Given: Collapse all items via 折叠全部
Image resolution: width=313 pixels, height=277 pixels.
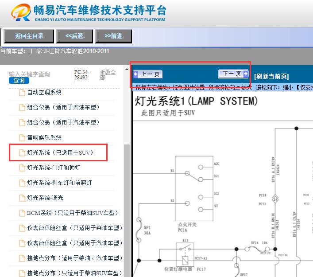Looking at the screenshot, I should (x=108, y=75).
